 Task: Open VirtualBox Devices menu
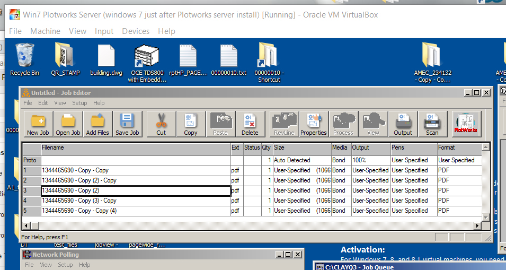136,31
